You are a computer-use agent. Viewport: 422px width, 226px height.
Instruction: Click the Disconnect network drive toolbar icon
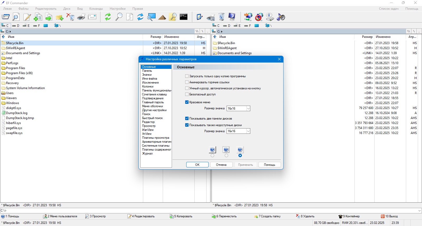click(x=259, y=17)
